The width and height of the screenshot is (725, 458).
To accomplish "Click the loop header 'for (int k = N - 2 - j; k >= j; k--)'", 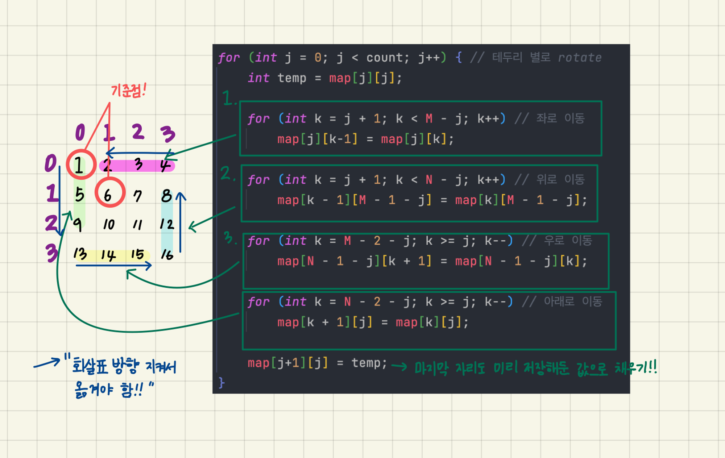I will click(x=380, y=301).
